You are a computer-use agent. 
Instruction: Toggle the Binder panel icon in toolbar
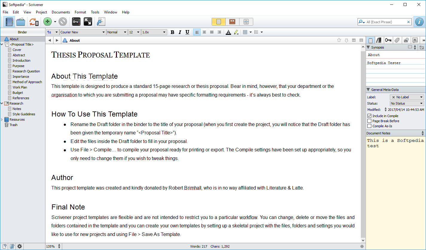[x=9, y=22]
